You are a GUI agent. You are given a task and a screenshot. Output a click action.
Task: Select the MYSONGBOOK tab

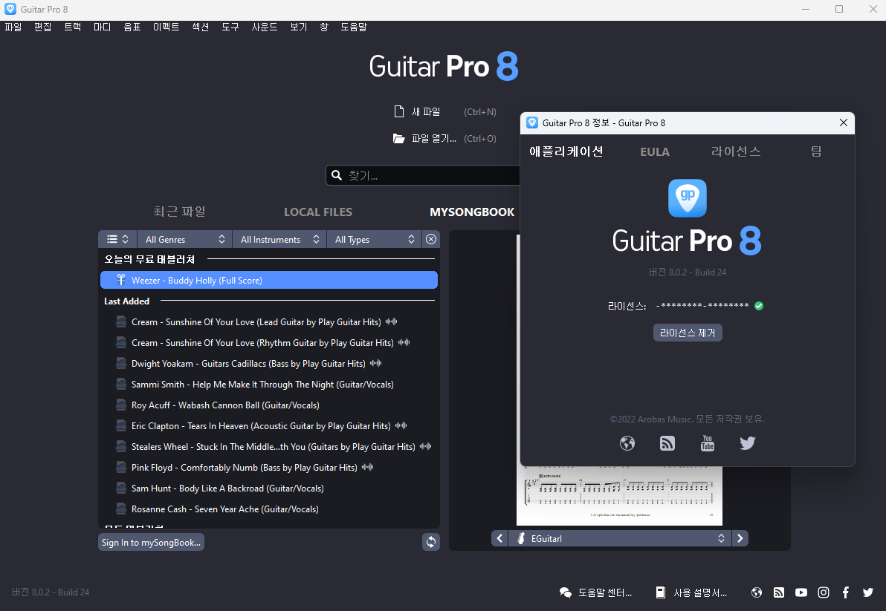[x=473, y=212]
